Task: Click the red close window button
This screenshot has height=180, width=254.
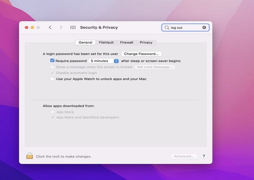Action: 26,27
